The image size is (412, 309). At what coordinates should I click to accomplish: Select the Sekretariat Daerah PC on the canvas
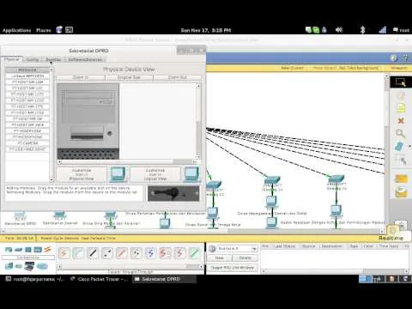(59, 215)
